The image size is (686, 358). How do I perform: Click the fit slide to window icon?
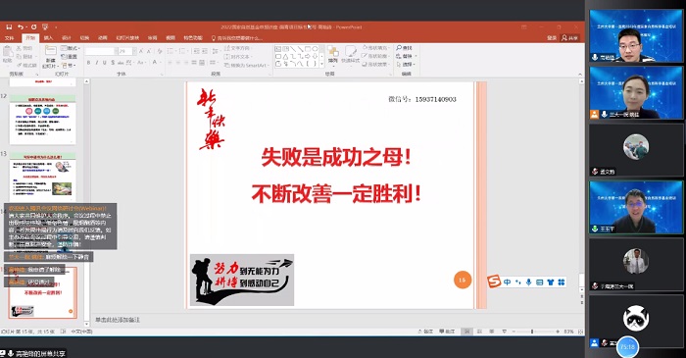[x=580, y=332]
